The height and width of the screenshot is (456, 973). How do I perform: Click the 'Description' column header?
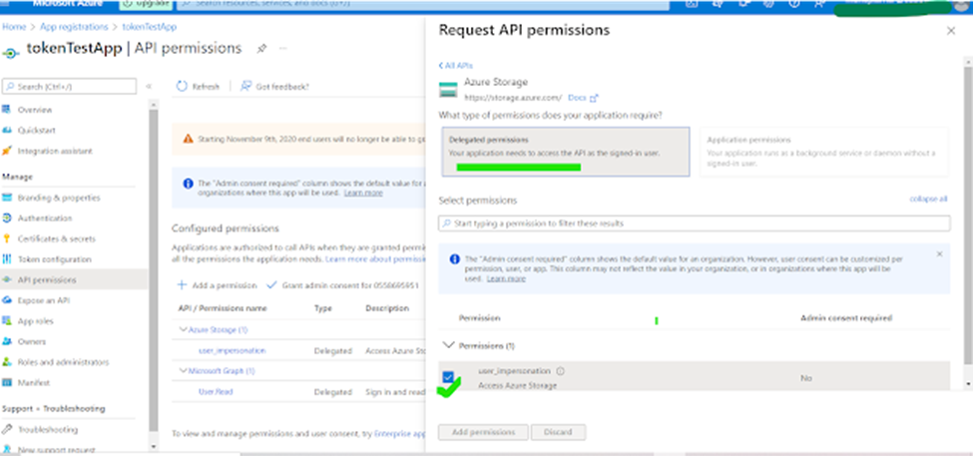click(x=386, y=308)
